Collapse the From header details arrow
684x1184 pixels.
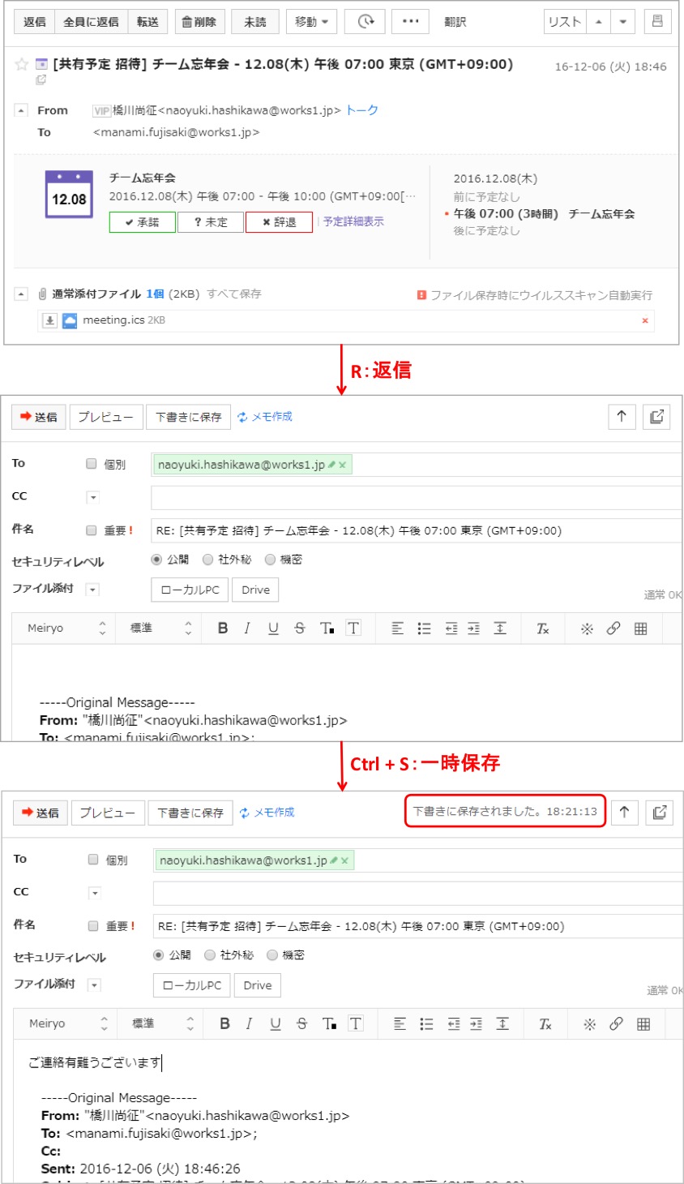pyautogui.click(x=22, y=110)
